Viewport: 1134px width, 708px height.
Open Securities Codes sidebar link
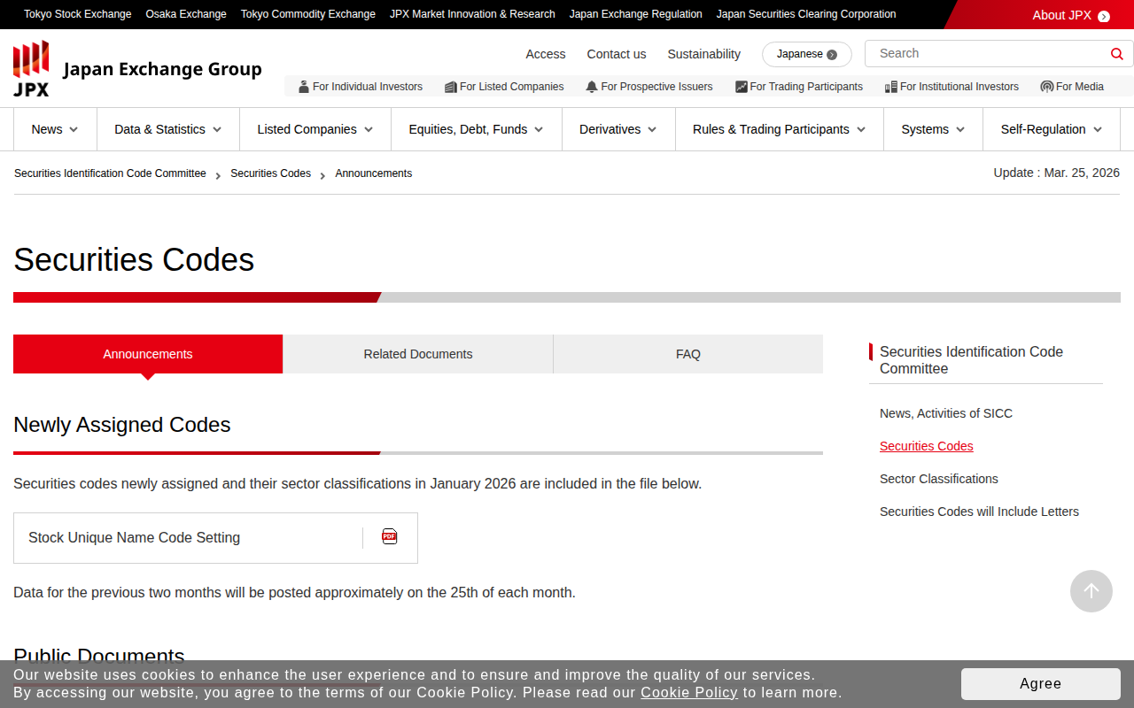(x=927, y=446)
